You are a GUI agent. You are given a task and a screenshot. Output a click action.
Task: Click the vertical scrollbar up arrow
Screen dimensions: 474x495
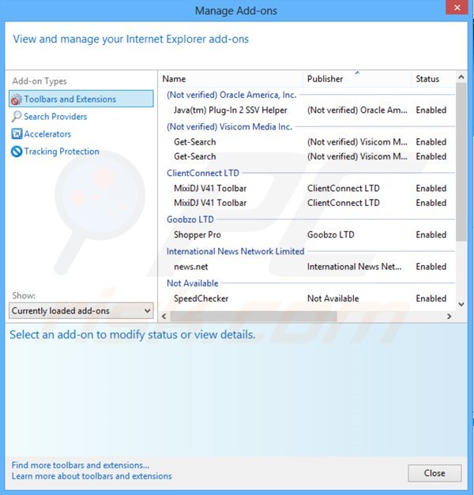point(461,77)
